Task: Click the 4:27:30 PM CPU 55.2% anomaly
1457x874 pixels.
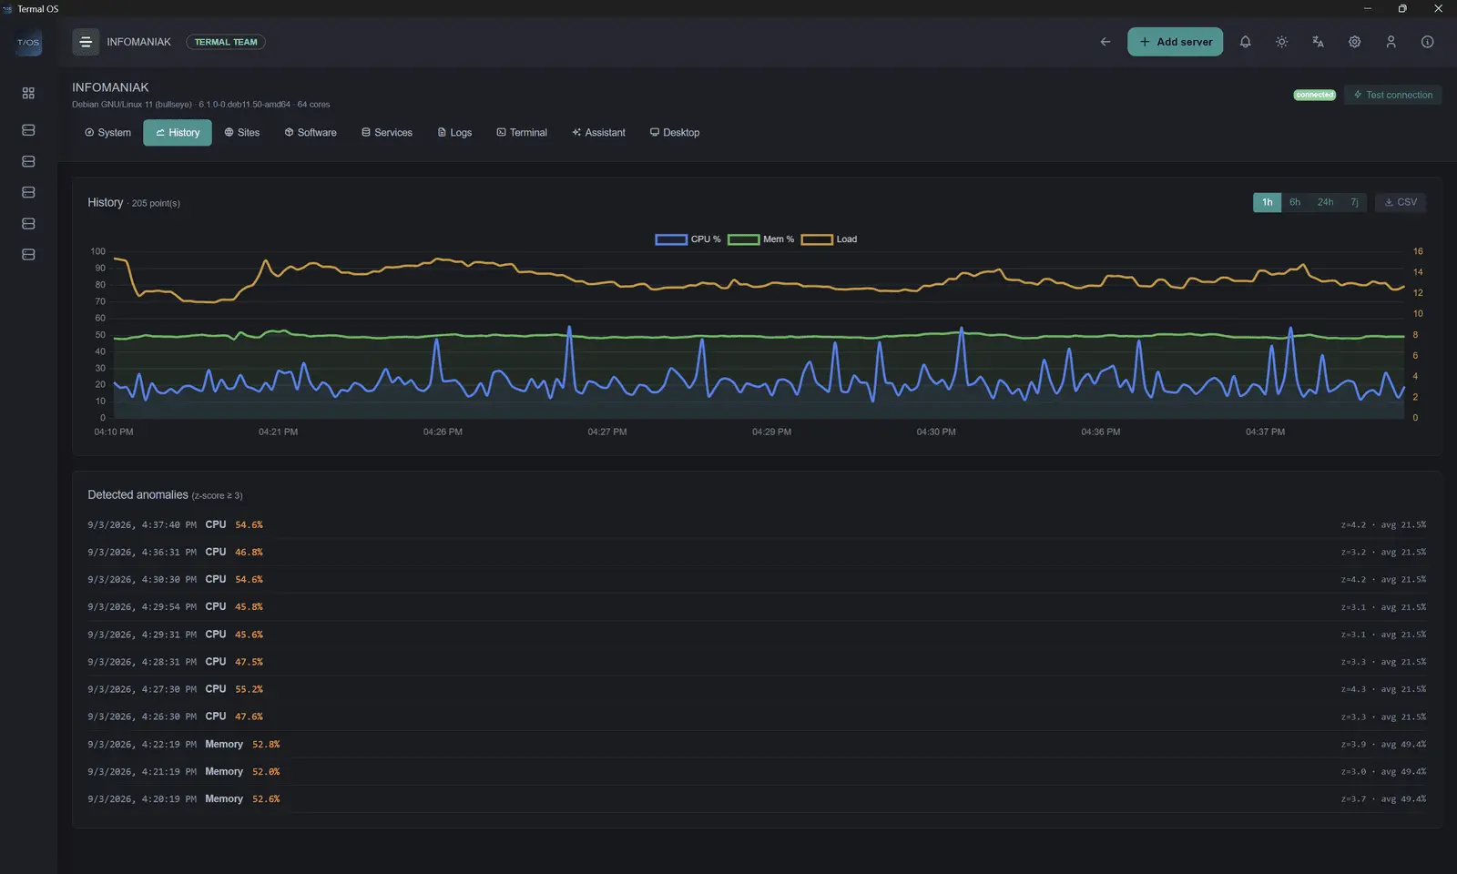Action: tap(757, 689)
